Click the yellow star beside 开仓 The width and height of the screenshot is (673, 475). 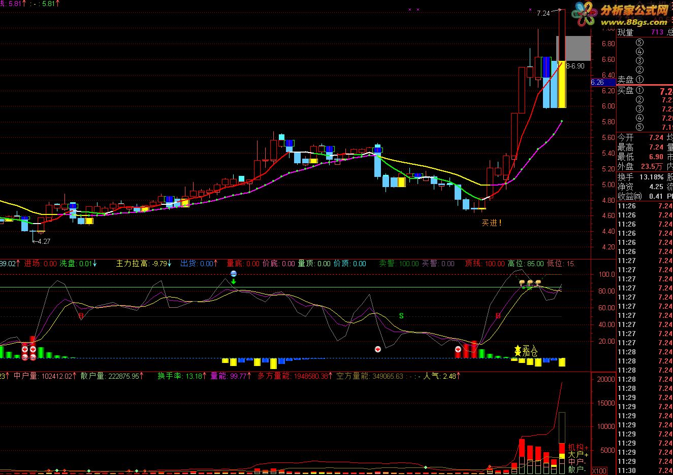point(518,351)
